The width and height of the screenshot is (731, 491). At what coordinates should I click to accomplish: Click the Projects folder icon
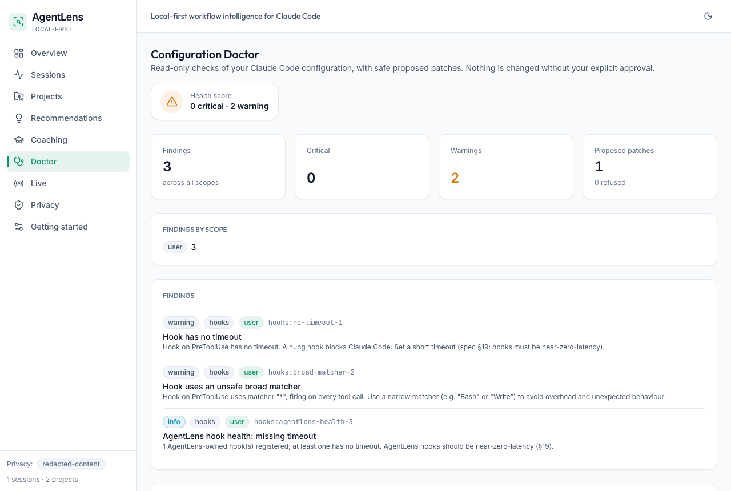click(19, 96)
